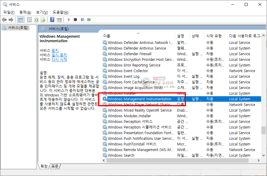Click gear icon of Windows Font Cache Service
This screenshot has height=176, width=267.
click(x=105, y=82)
